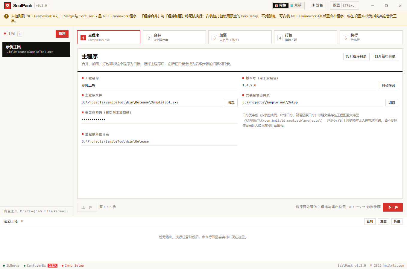Click the ILMerge status indicator
407x269 pixels.
(x=11, y=266)
